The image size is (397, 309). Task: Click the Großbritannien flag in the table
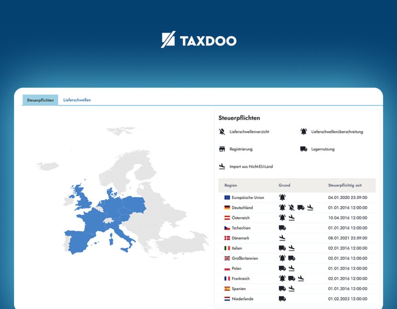pos(227,258)
